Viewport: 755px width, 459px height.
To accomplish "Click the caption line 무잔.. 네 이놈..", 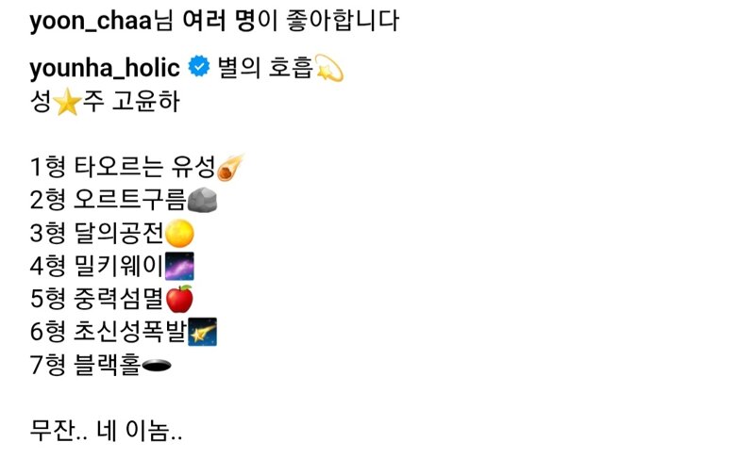I will (x=106, y=430).
